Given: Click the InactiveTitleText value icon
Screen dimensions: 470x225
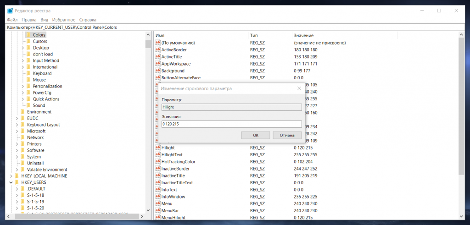Looking at the screenshot, I should click(x=158, y=182).
